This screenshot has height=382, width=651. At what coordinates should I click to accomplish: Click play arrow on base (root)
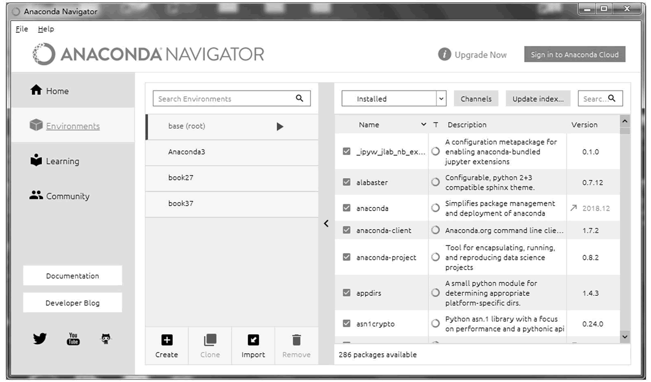[x=280, y=126]
